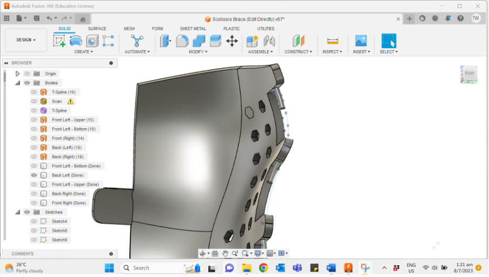Open Windows Start menu

(109, 268)
